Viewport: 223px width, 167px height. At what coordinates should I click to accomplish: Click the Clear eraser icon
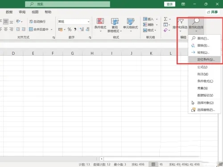(165, 30)
